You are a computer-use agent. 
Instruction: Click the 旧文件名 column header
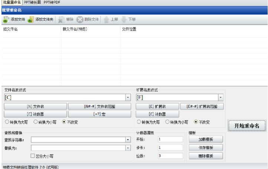[x=31, y=29]
